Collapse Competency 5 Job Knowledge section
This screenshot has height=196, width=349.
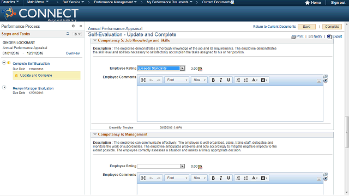click(x=95, y=40)
